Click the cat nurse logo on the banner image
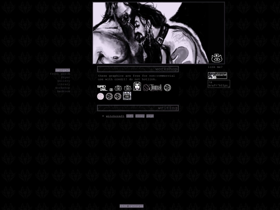This screenshot has width=280, height=210. pos(217,58)
